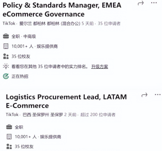Image resolution: width=162 pixels, height=151 pixels.
Task: View 35 位校友 alumni in second job
Action: (x=24, y=147)
